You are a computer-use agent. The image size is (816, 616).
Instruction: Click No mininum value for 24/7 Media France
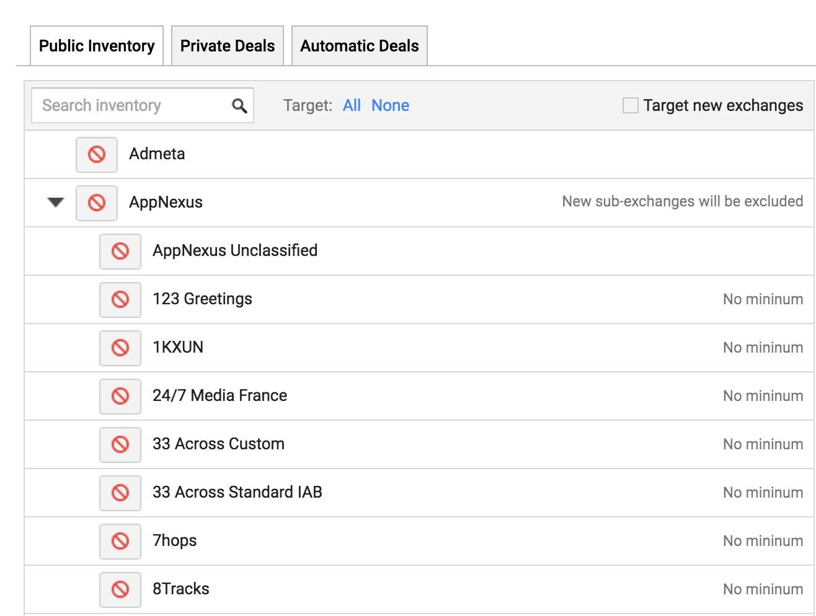point(763,396)
